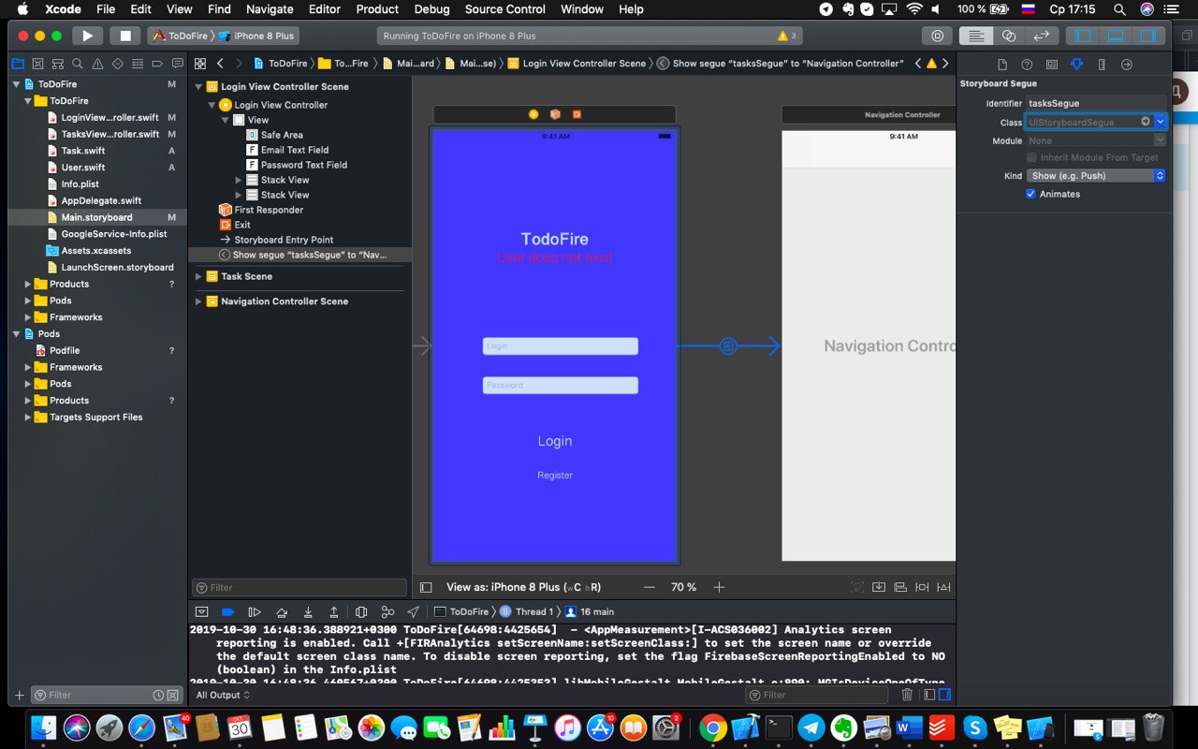The width and height of the screenshot is (1198, 749).
Task: Click the Continue/Pause execution debug icon
Action: pyautogui.click(x=254, y=611)
